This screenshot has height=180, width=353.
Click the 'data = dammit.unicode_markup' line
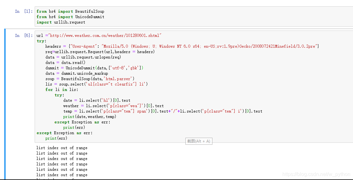(x=77, y=73)
